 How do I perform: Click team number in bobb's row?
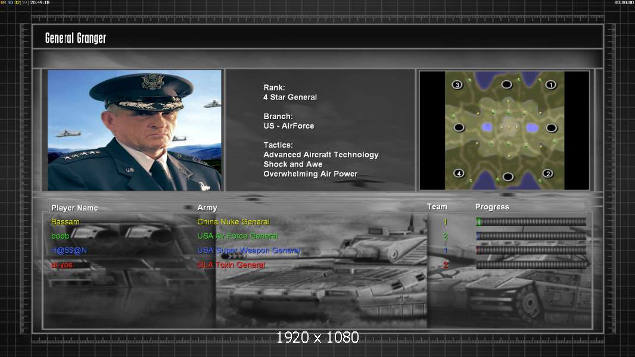[446, 236]
